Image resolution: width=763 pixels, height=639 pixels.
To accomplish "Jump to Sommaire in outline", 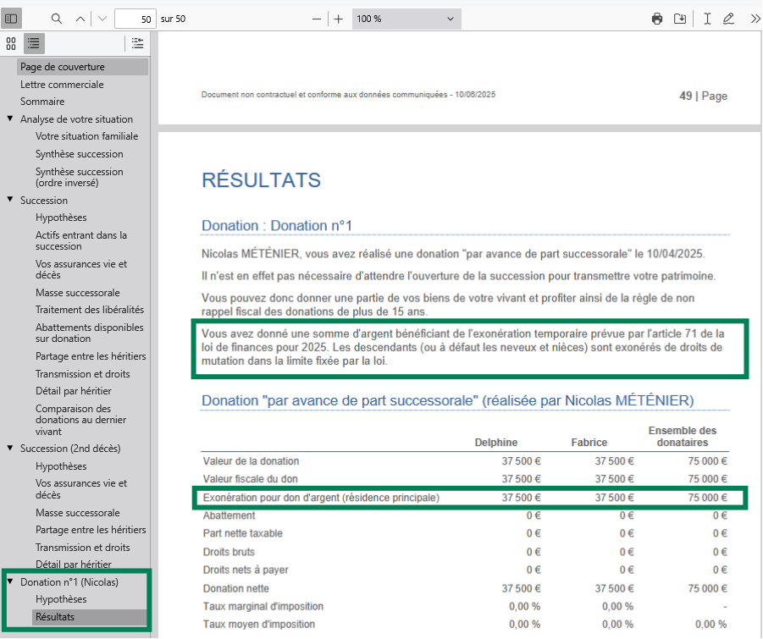I will [42, 102].
